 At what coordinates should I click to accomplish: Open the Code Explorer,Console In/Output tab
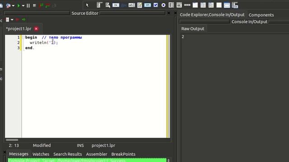[212, 15]
